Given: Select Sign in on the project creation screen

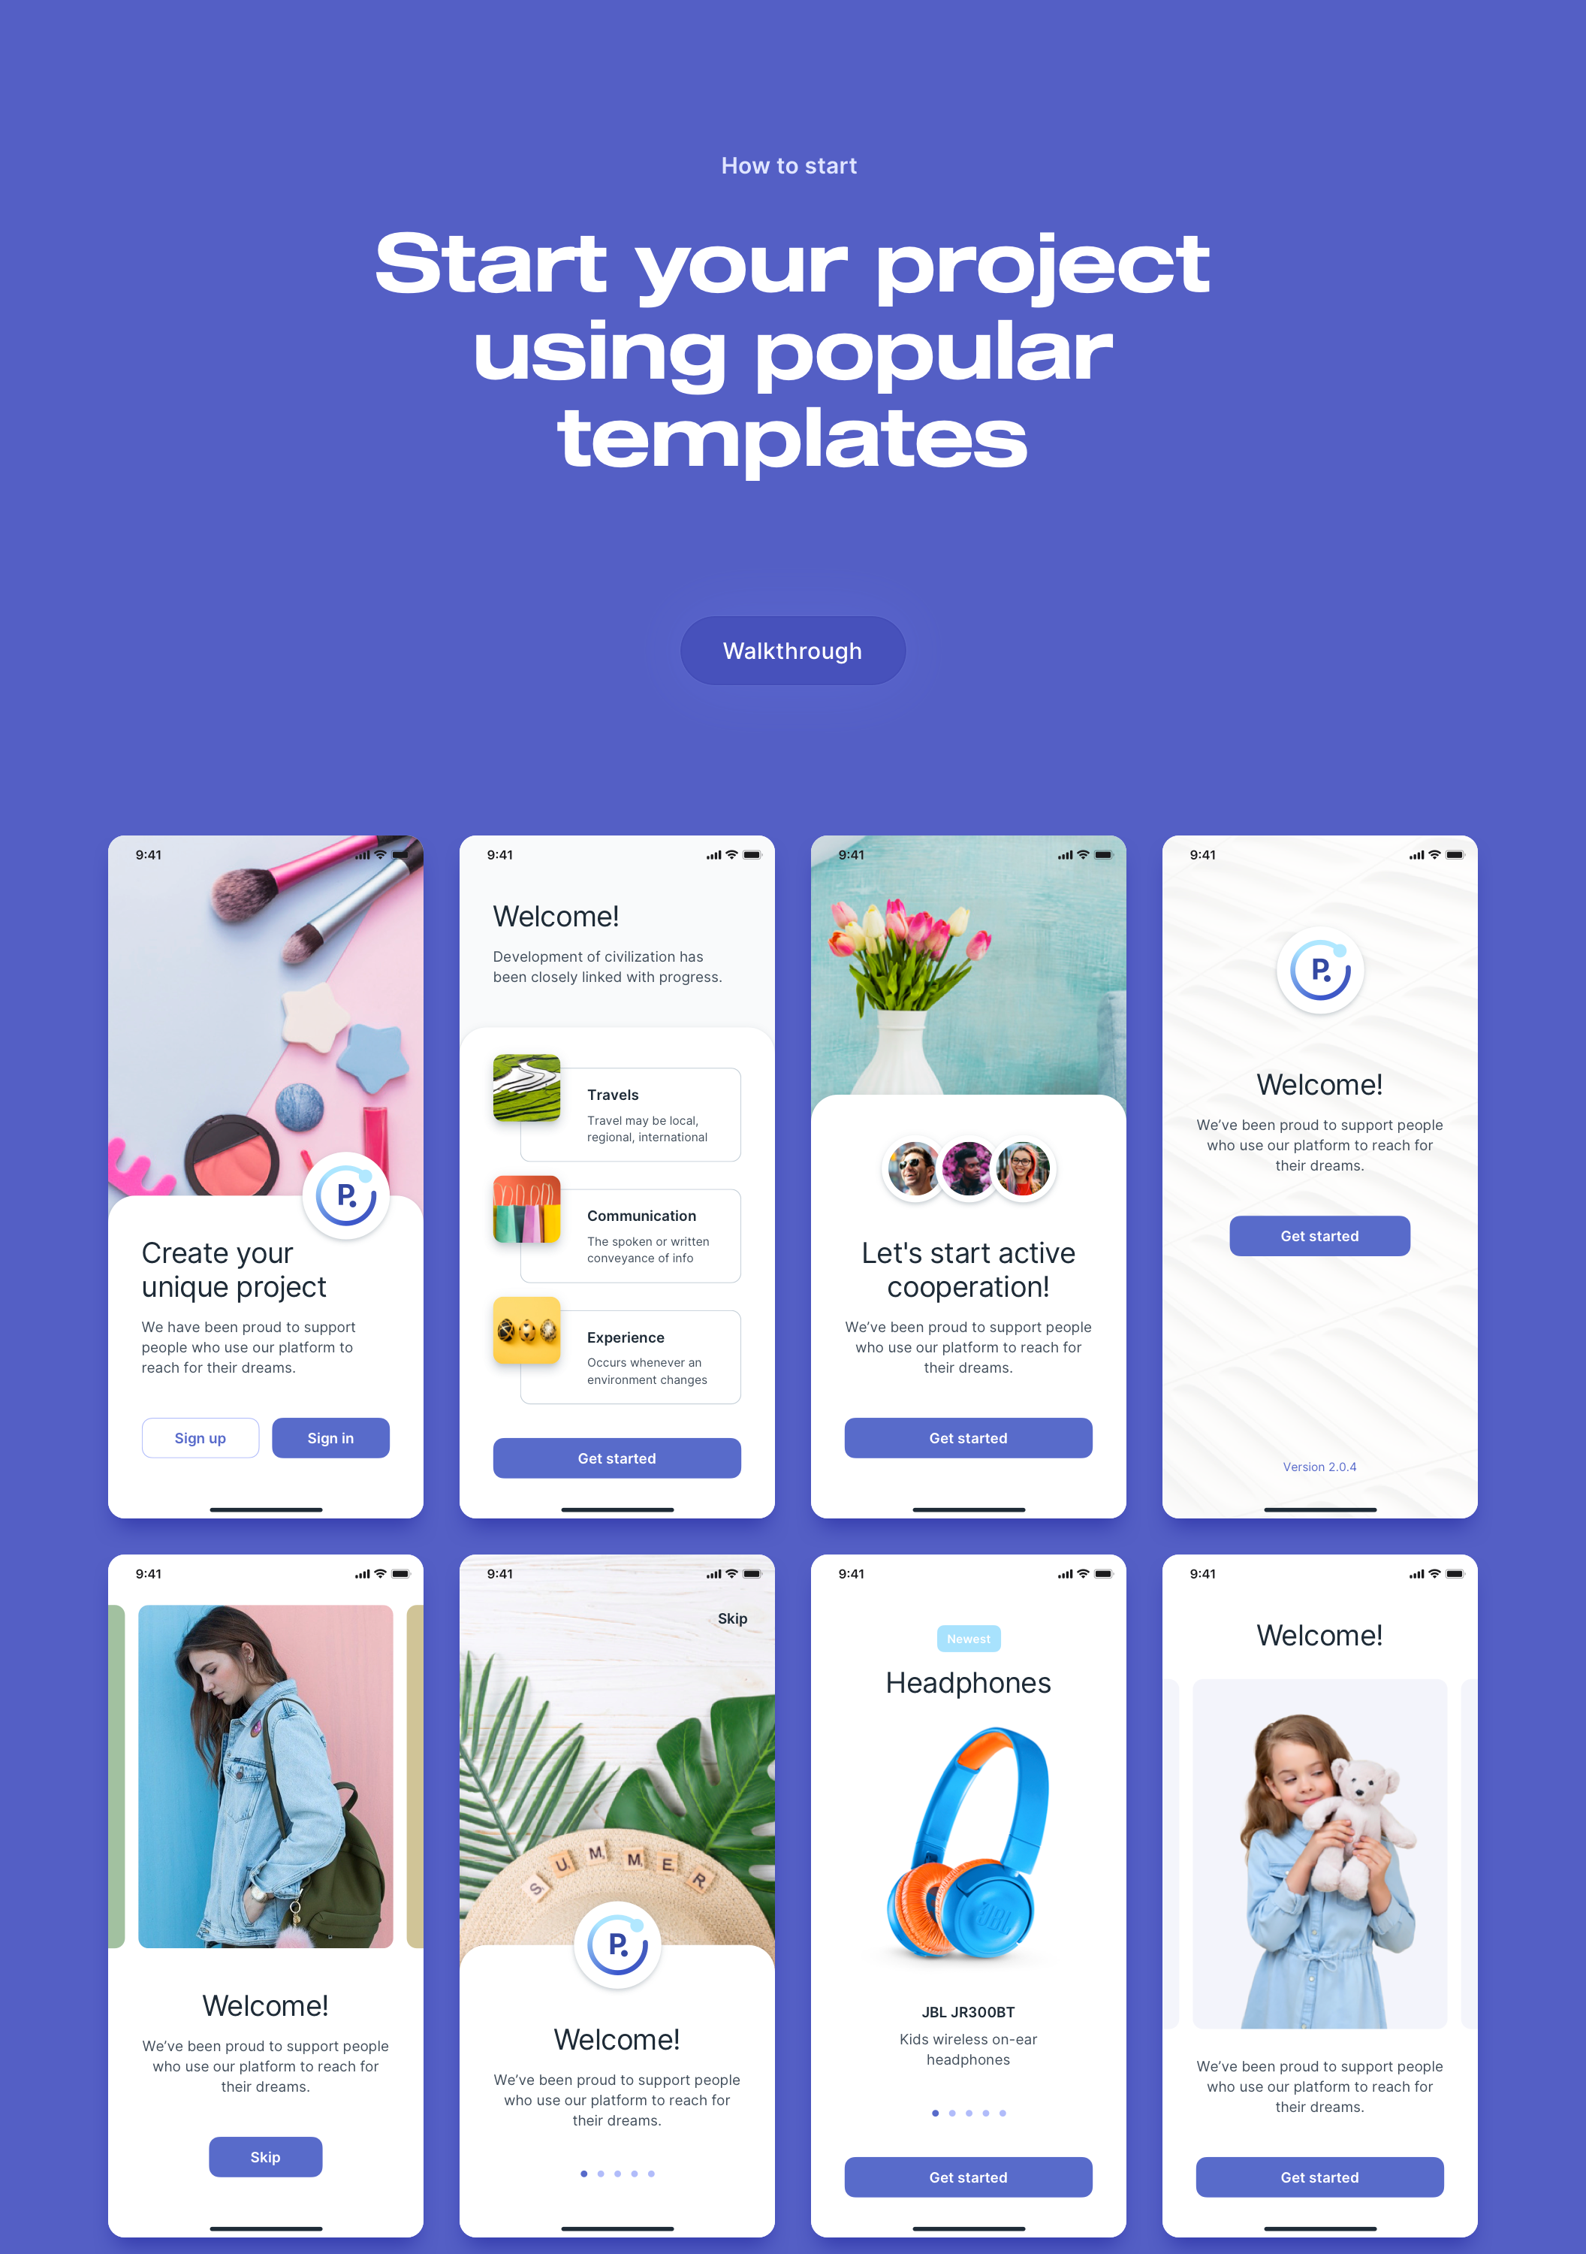Looking at the screenshot, I should pos(330,1439).
